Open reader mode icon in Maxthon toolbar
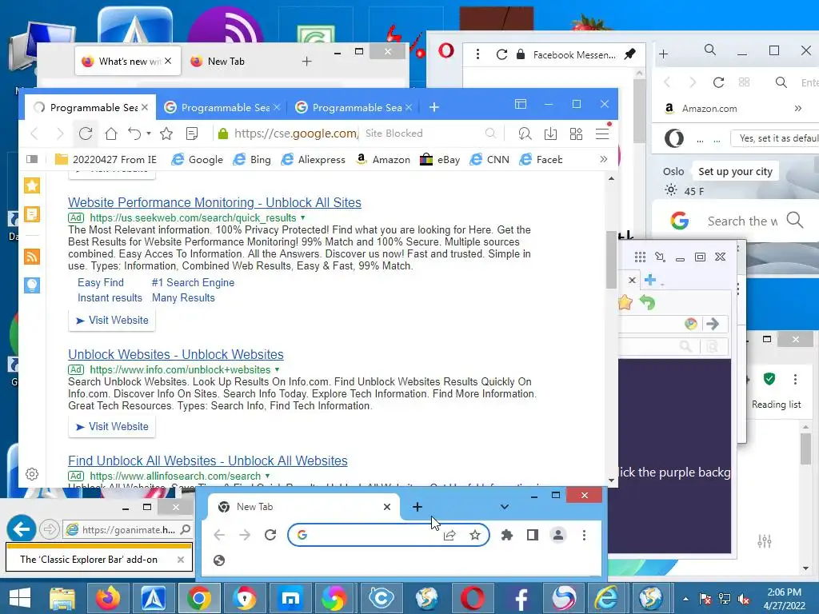This screenshot has width=819, height=614. pyautogui.click(x=192, y=134)
